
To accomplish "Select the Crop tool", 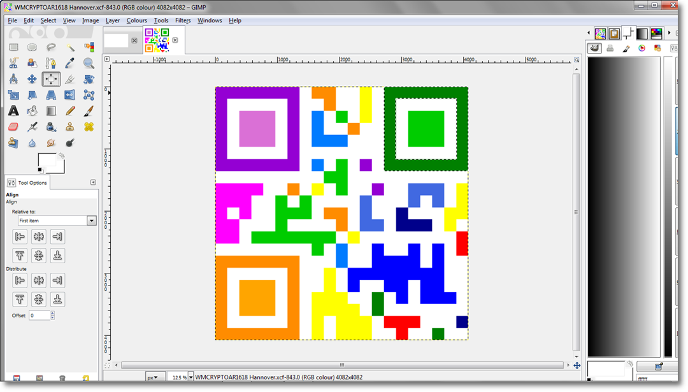I will pos(70,79).
